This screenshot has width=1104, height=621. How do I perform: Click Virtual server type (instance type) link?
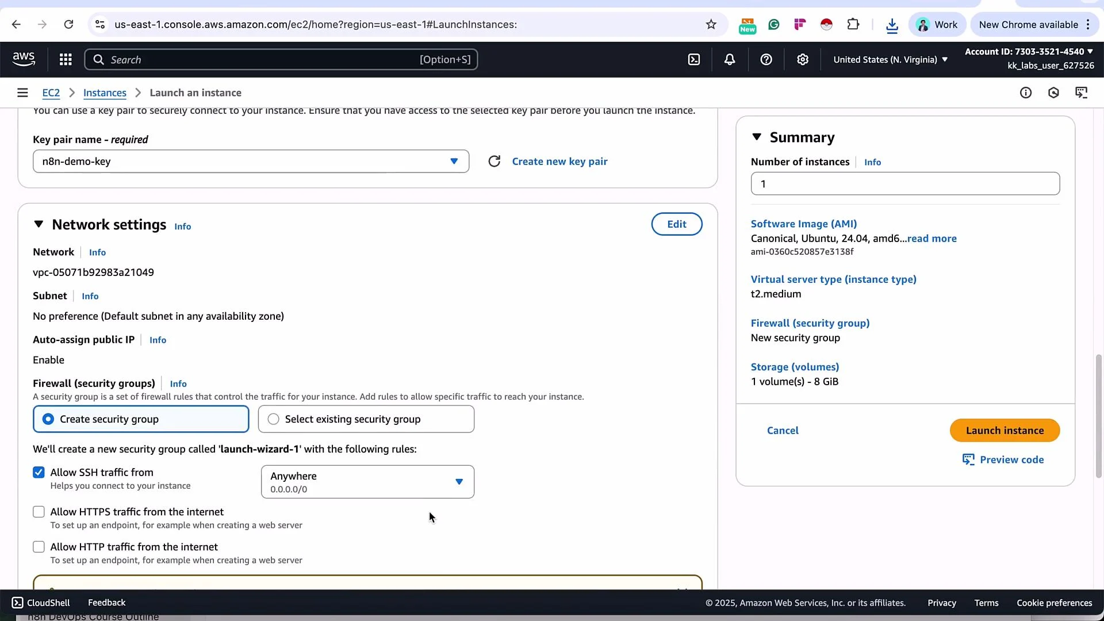coord(834,279)
